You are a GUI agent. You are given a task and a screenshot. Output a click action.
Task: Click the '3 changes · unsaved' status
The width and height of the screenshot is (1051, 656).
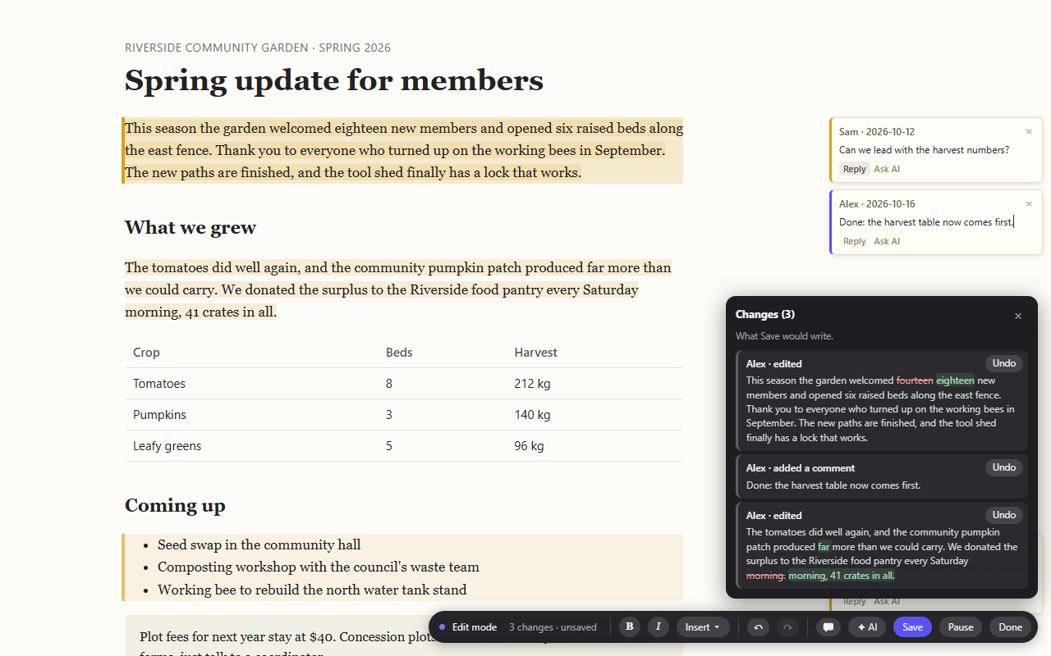tap(553, 627)
